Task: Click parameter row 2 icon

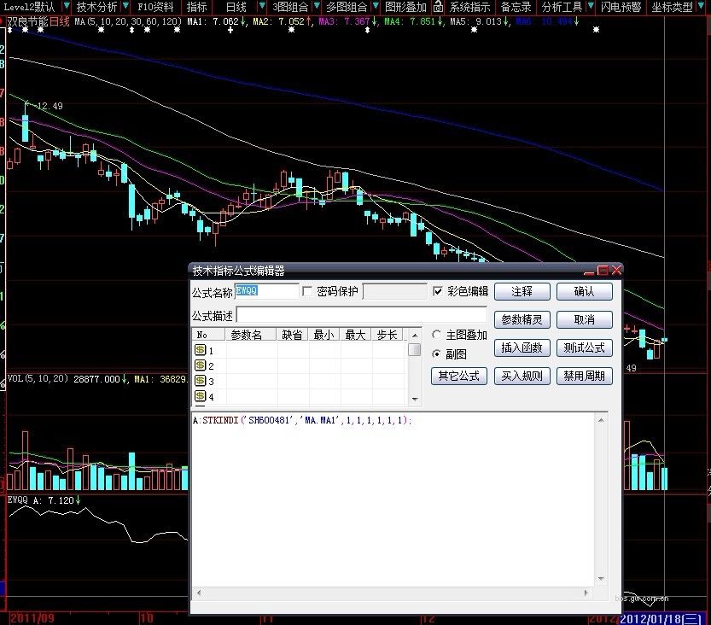Action: [200, 365]
